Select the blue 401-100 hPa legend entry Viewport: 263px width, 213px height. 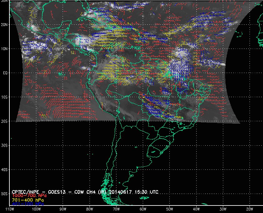point(28,204)
